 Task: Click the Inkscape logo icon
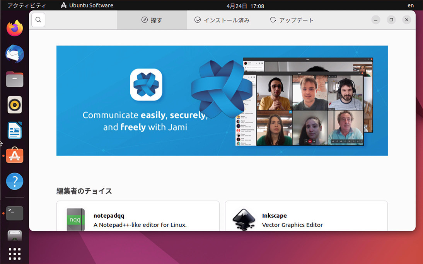tap(244, 220)
